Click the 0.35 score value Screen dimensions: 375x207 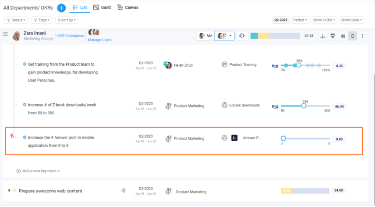tap(339, 66)
